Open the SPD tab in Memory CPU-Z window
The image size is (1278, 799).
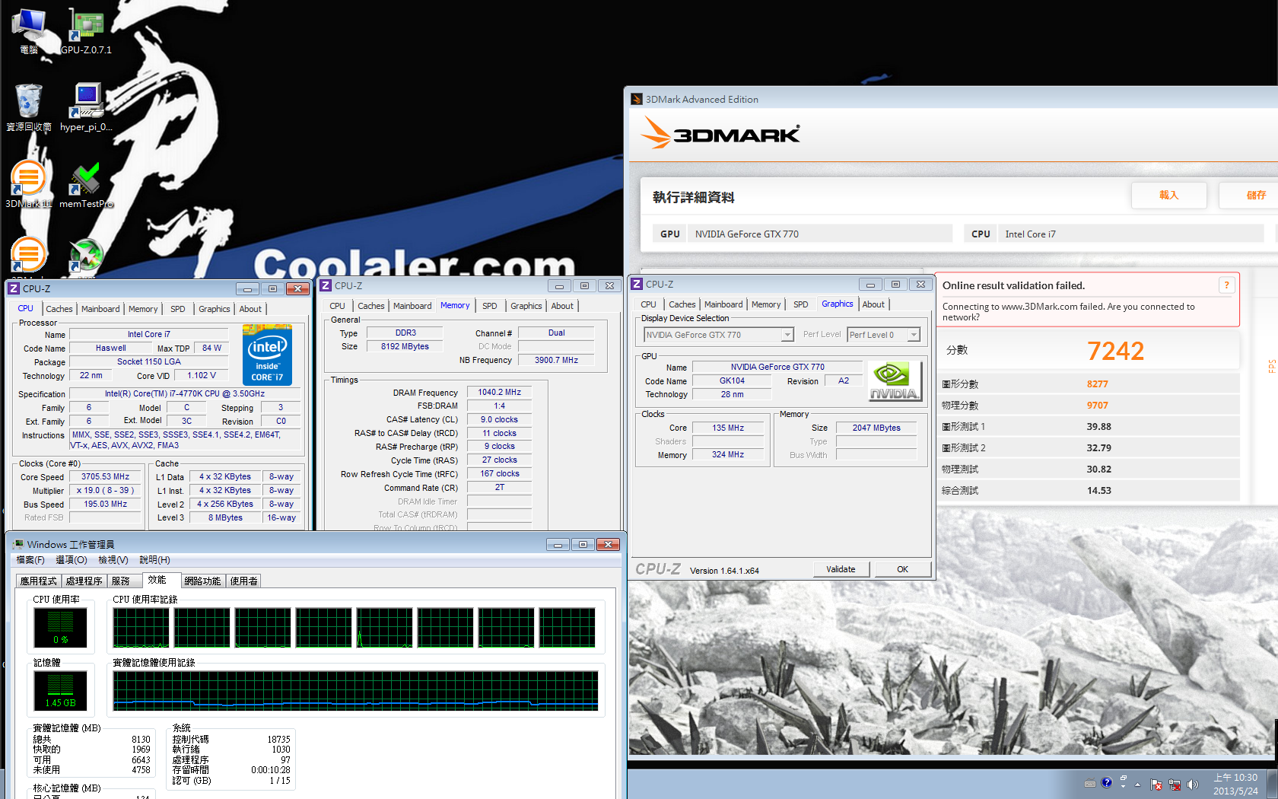[490, 306]
